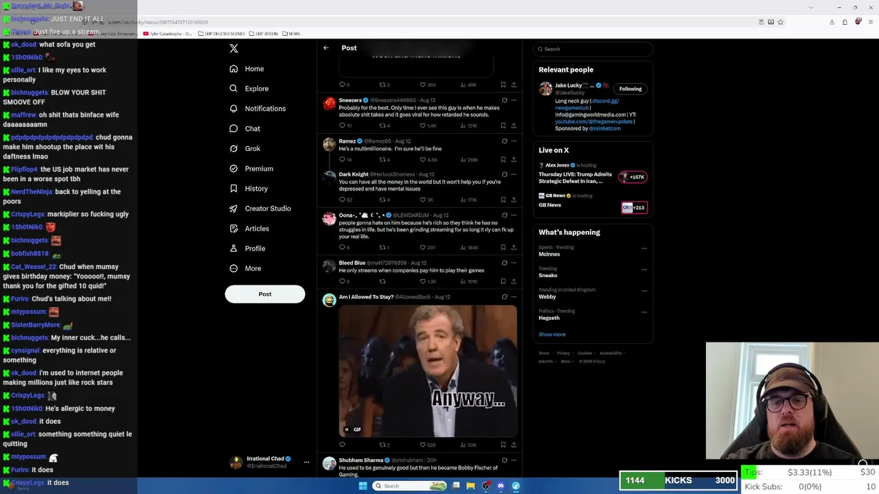The image size is (879, 494).
Task: Open Grok in the X sidebar
Action: [245, 148]
